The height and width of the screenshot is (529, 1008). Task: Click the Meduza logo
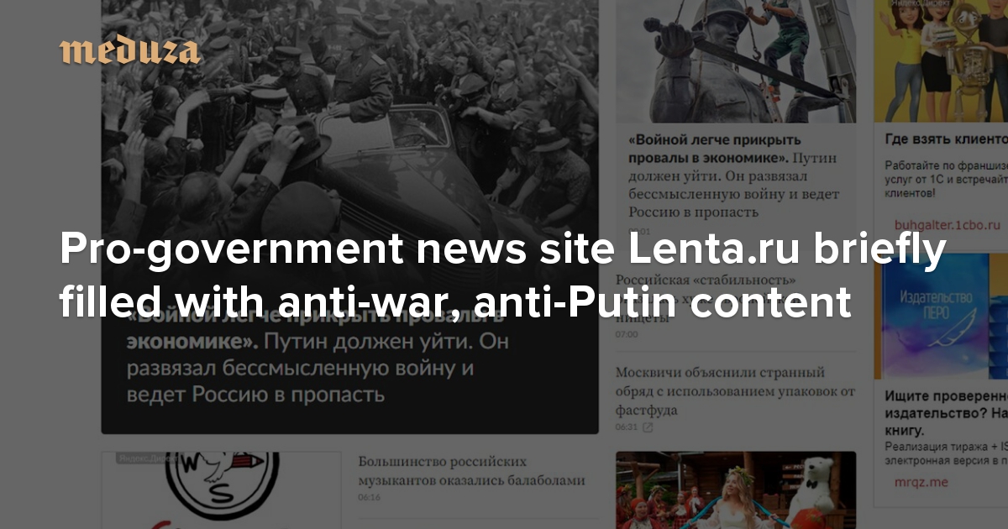pyautogui.click(x=130, y=51)
